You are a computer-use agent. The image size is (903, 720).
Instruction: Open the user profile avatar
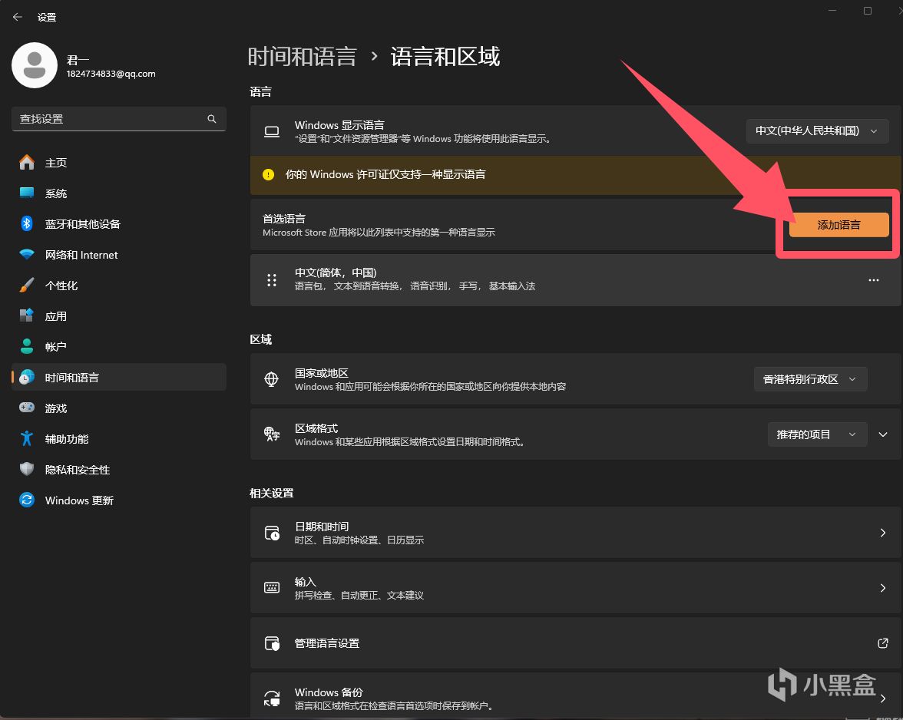(x=35, y=65)
